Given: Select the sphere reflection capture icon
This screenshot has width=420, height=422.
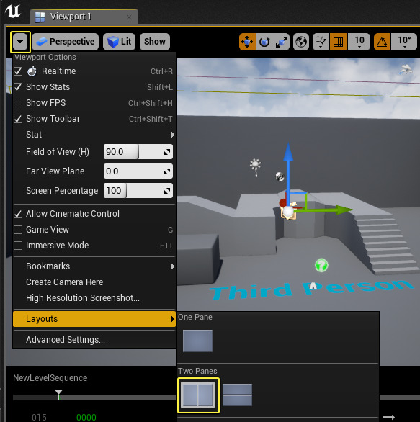Looking at the screenshot, I should [x=280, y=177].
